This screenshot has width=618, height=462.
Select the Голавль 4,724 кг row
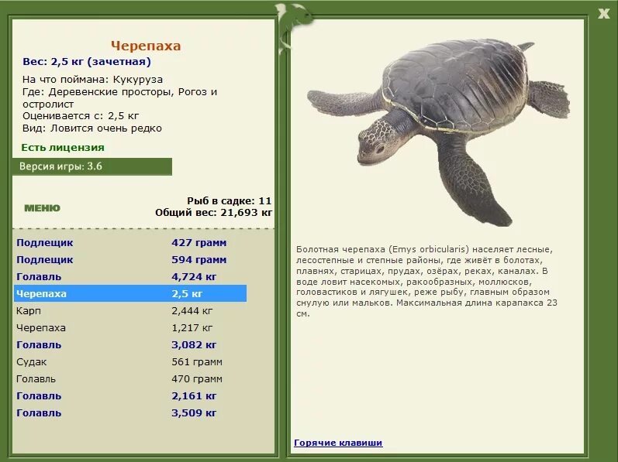(130, 276)
